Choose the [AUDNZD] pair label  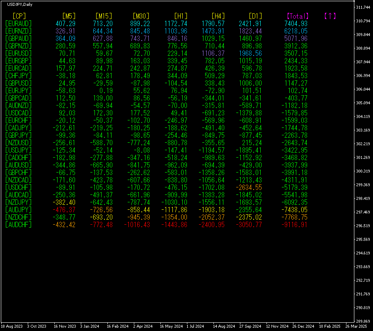click(18, 106)
